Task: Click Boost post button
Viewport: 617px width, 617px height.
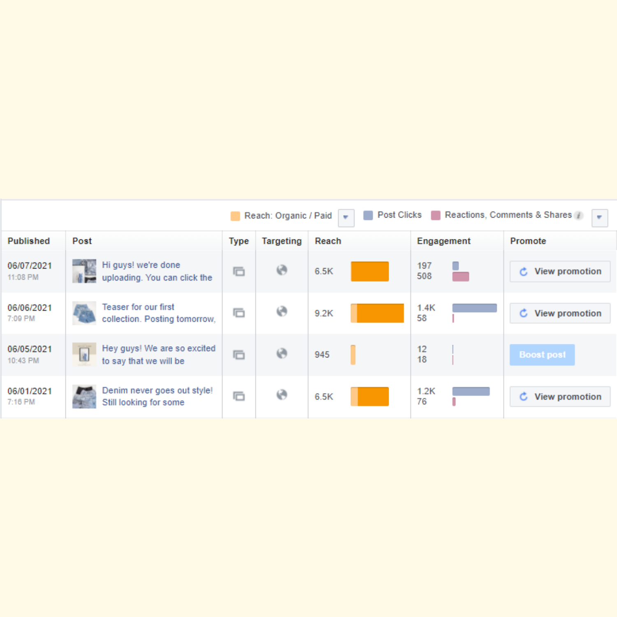Action: coord(542,355)
